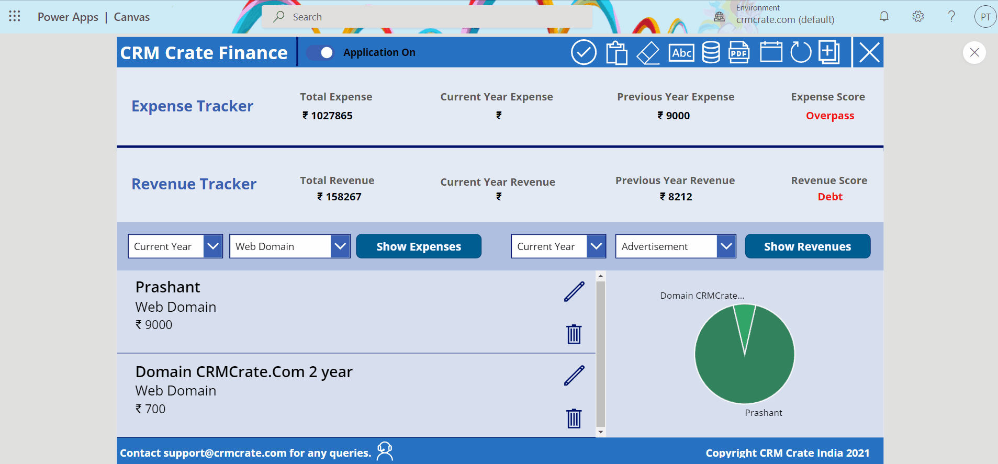Click the Domain CRMCrate... chart label
998x464 pixels.
[702, 296]
